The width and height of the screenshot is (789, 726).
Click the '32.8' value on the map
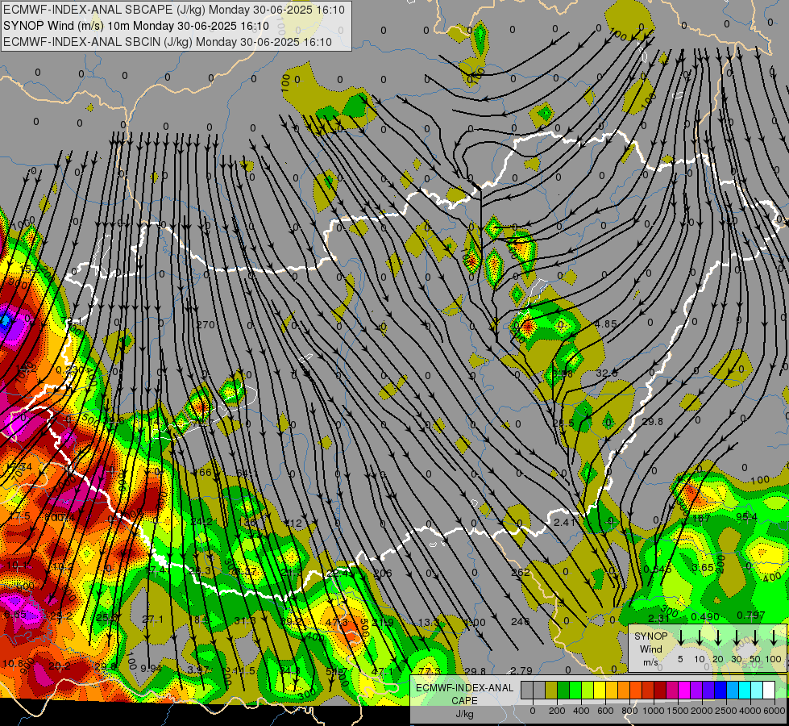pyautogui.click(x=607, y=373)
